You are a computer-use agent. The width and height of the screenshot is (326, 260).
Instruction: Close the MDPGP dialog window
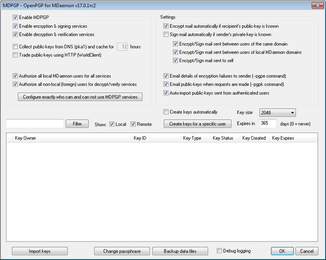318,5
